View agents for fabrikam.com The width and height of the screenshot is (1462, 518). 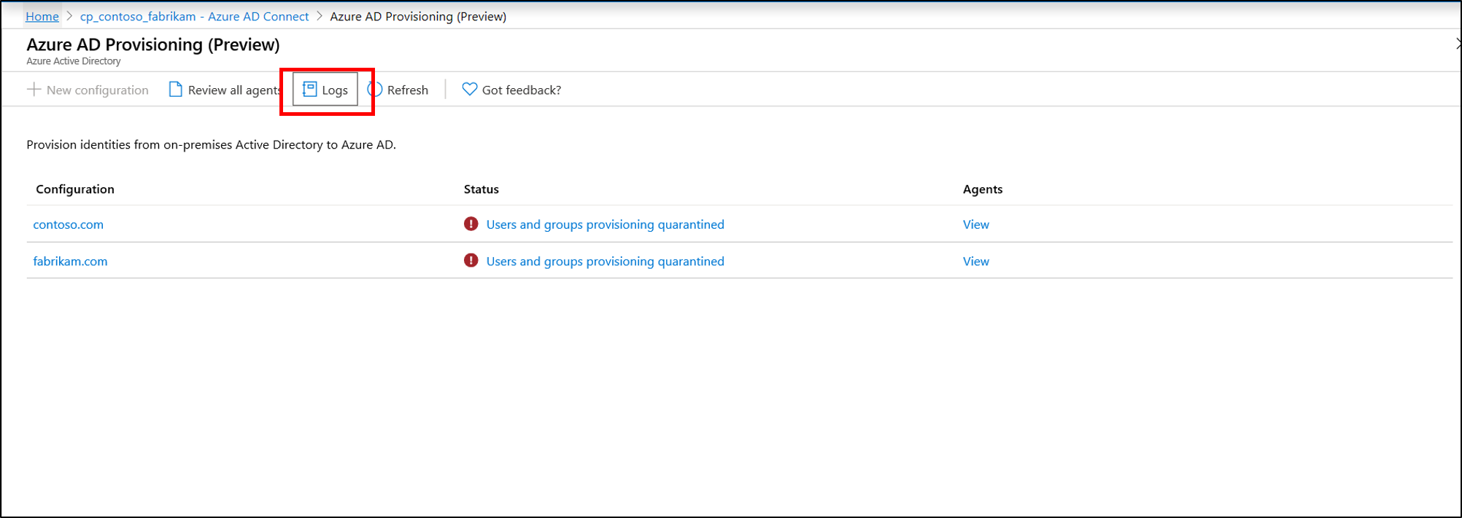[975, 262]
